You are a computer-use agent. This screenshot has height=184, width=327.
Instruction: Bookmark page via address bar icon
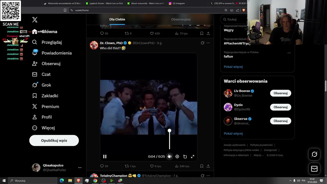[x=65, y=10]
